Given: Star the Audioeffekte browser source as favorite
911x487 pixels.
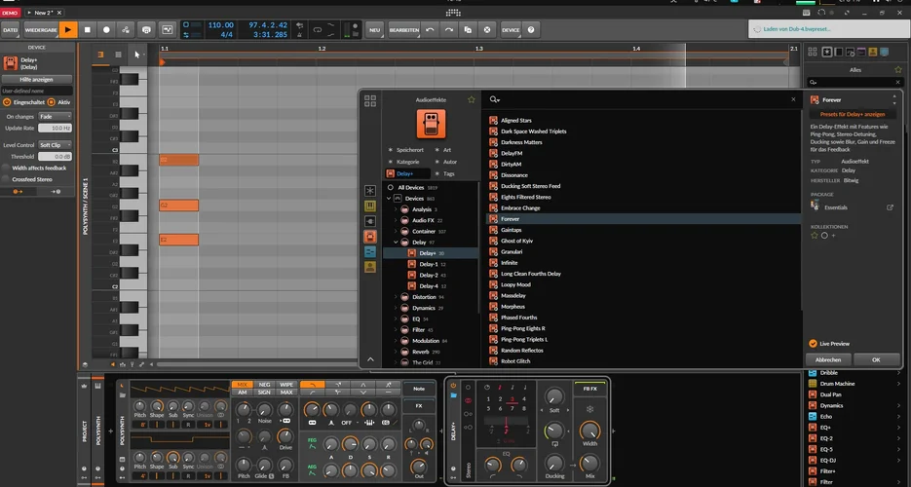Looking at the screenshot, I should click(472, 99).
